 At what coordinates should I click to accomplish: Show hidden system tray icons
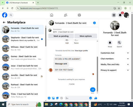click(x=105, y=104)
